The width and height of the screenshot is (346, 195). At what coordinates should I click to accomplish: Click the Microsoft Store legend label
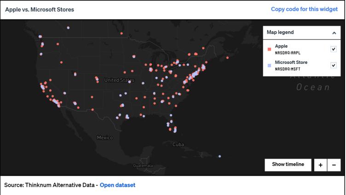click(x=291, y=62)
